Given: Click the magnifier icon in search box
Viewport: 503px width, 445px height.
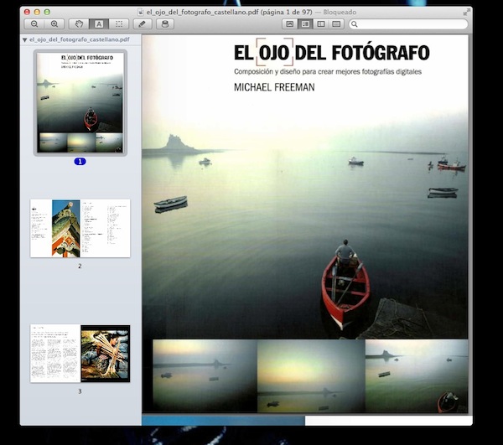Looking at the screenshot, I should (354, 24).
